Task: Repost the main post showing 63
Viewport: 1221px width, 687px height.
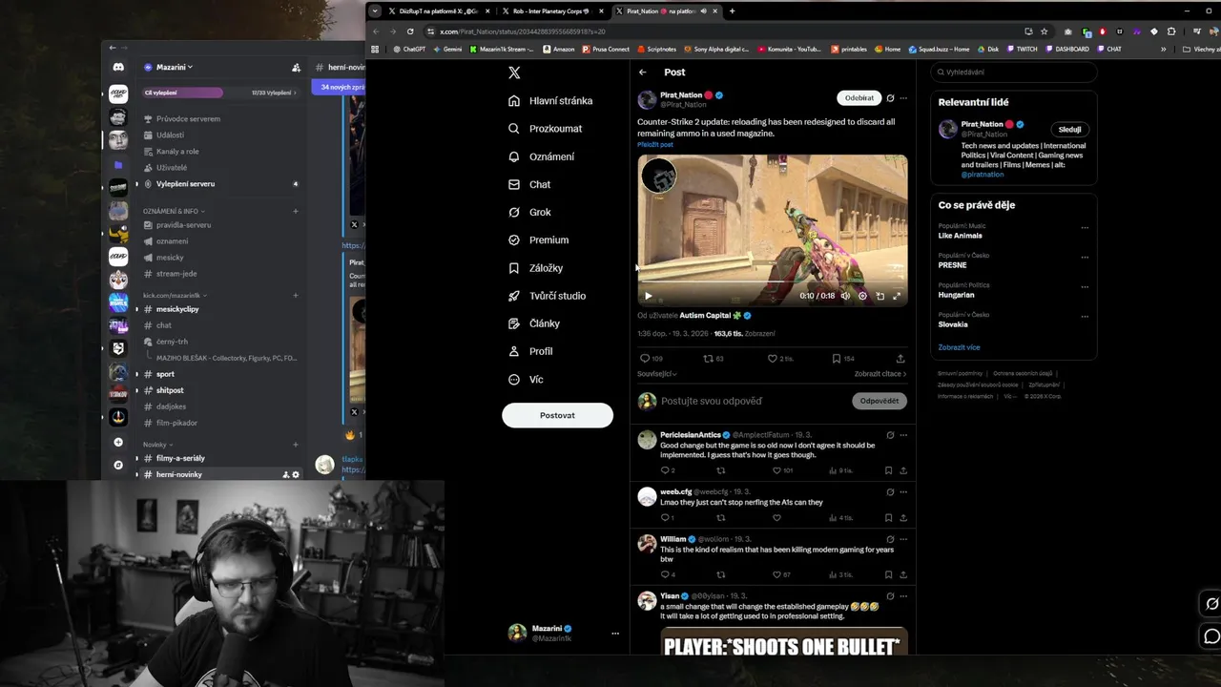Action: click(714, 359)
